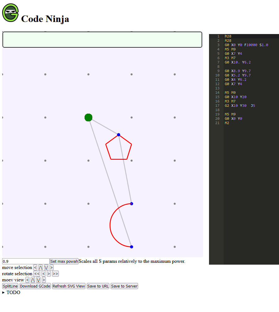Click line number 13 in editor gutter
279x312 pixels.
coord(217,88)
